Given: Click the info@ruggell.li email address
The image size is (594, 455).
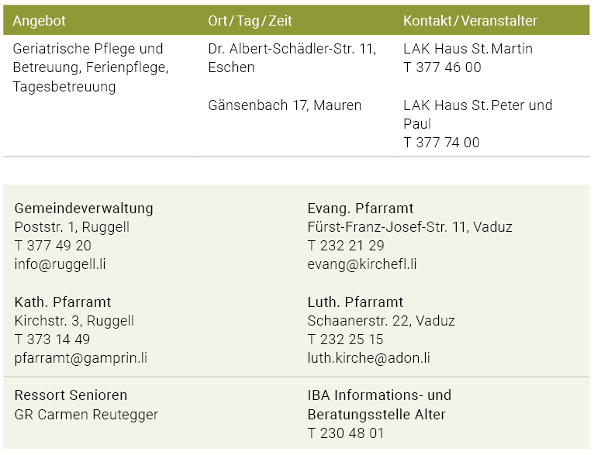Looking at the screenshot, I should pyautogui.click(x=60, y=264).
